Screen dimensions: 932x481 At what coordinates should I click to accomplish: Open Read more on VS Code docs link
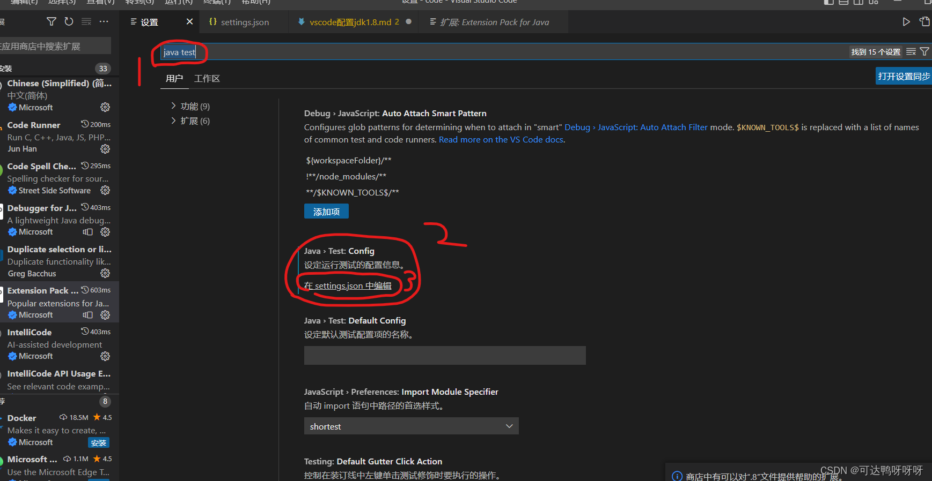click(x=501, y=139)
